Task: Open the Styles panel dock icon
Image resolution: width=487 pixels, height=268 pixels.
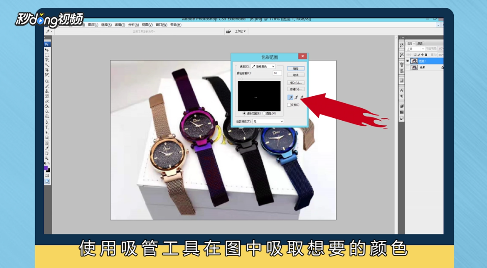Action: 402,118
